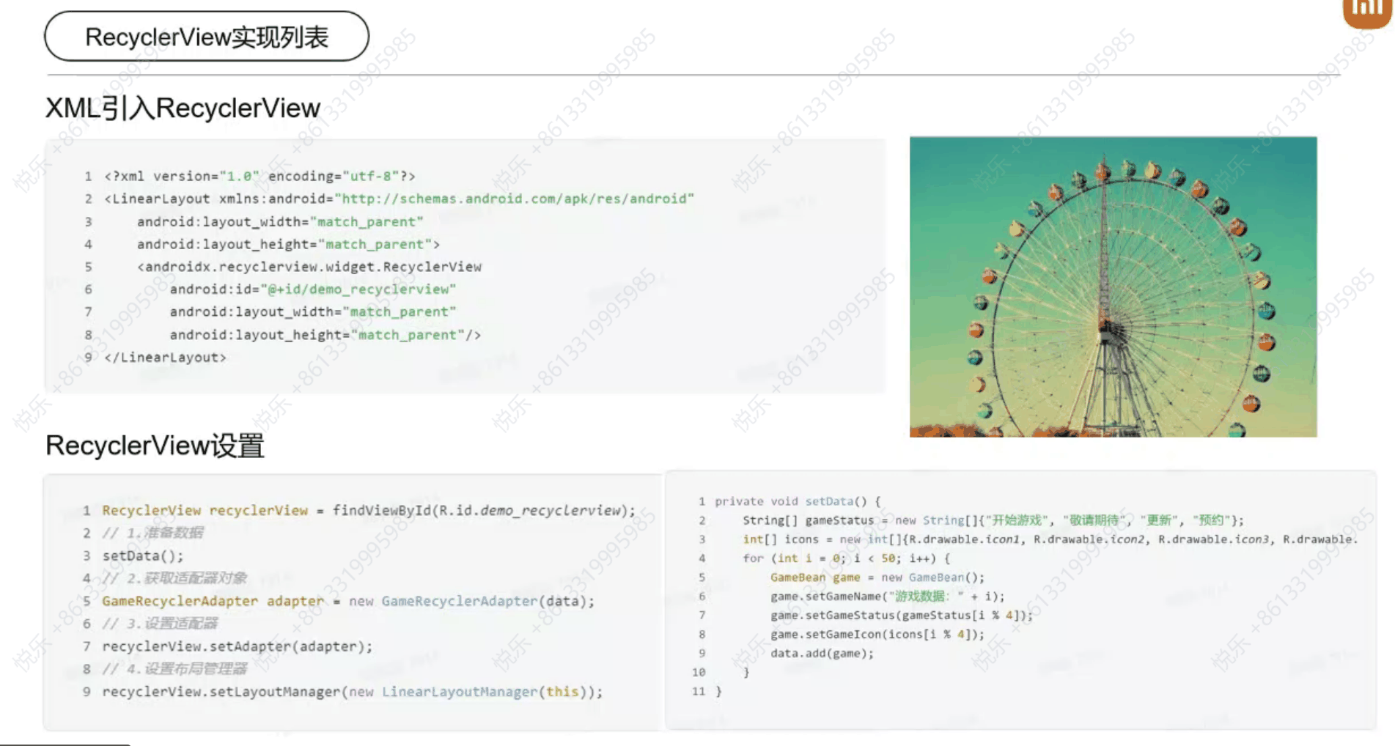
Task: Click the XML line '<?xml version="1.0" encoding="utf-8"?>'
Action: click(x=260, y=176)
